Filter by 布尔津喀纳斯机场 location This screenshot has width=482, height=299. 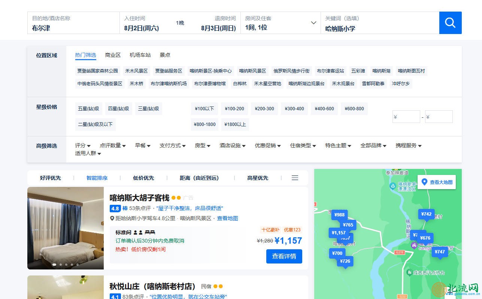(x=169, y=84)
